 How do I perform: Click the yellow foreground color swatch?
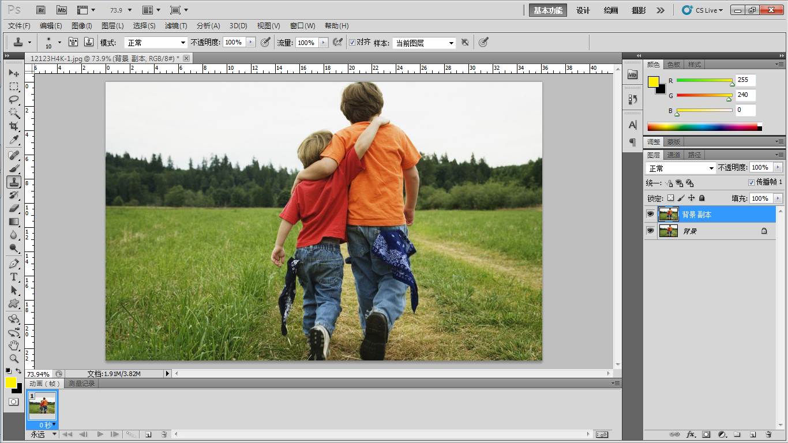[10, 382]
